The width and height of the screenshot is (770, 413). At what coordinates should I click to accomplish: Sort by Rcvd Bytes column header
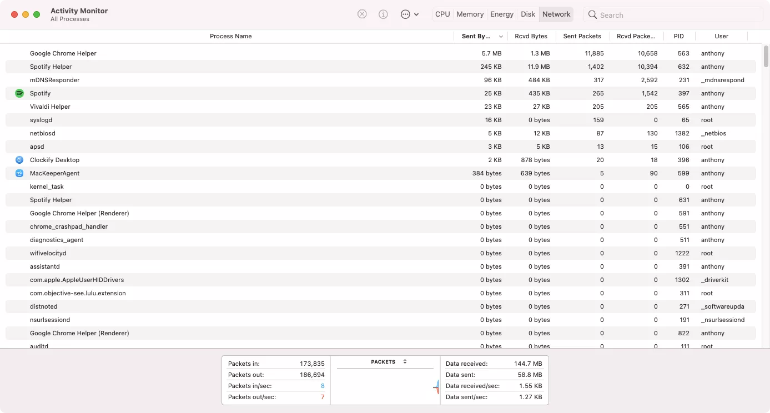[x=531, y=36]
